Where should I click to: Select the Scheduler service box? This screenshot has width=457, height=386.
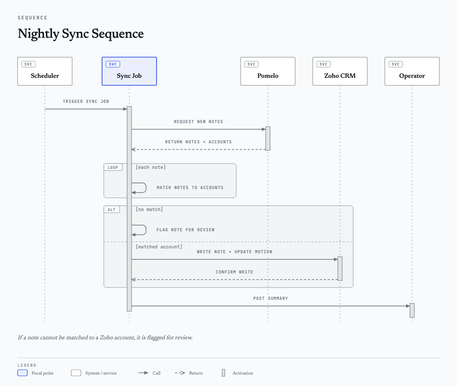pos(45,71)
